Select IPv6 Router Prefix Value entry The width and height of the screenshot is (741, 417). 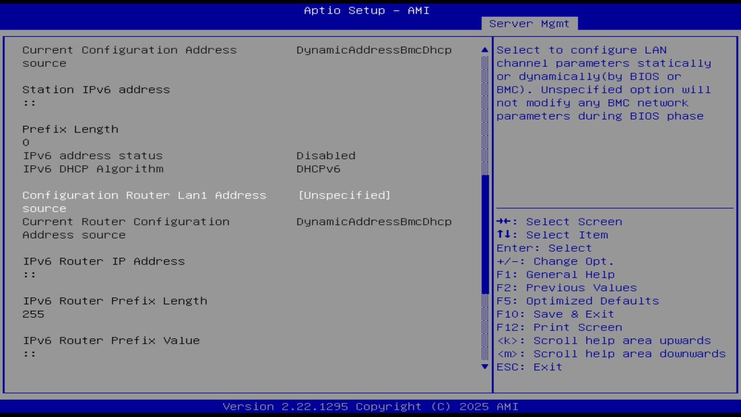(x=111, y=340)
